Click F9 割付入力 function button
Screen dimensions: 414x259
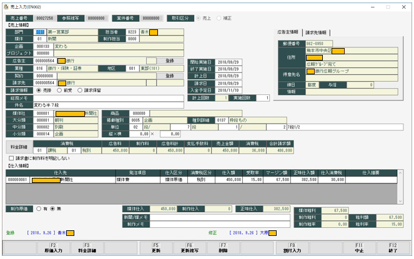[x=292, y=248]
